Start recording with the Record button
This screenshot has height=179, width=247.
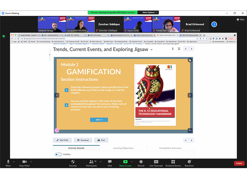[141, 163]
